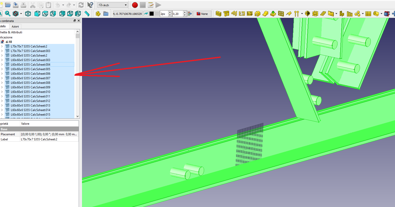Switch to top view cube
The height and width of the screenshot is (207, 395).
coord(45,14)
